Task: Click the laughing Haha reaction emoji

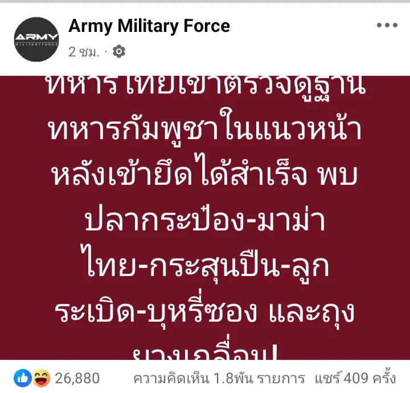Action: pos(42,378)
